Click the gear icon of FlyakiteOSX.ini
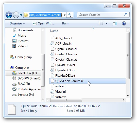 pos(52,70)
